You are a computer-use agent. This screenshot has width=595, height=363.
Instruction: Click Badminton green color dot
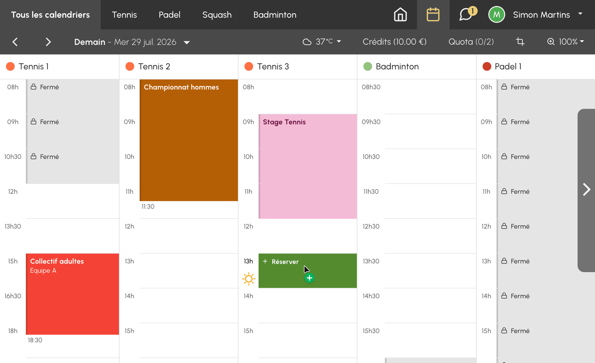coord(368,66)
